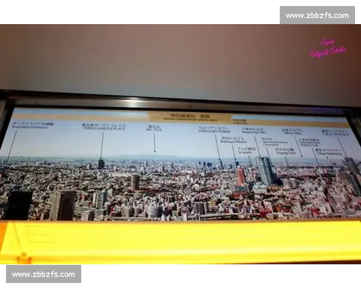Click the Yebisu Garden Place tower in panorama

[101, 163]
